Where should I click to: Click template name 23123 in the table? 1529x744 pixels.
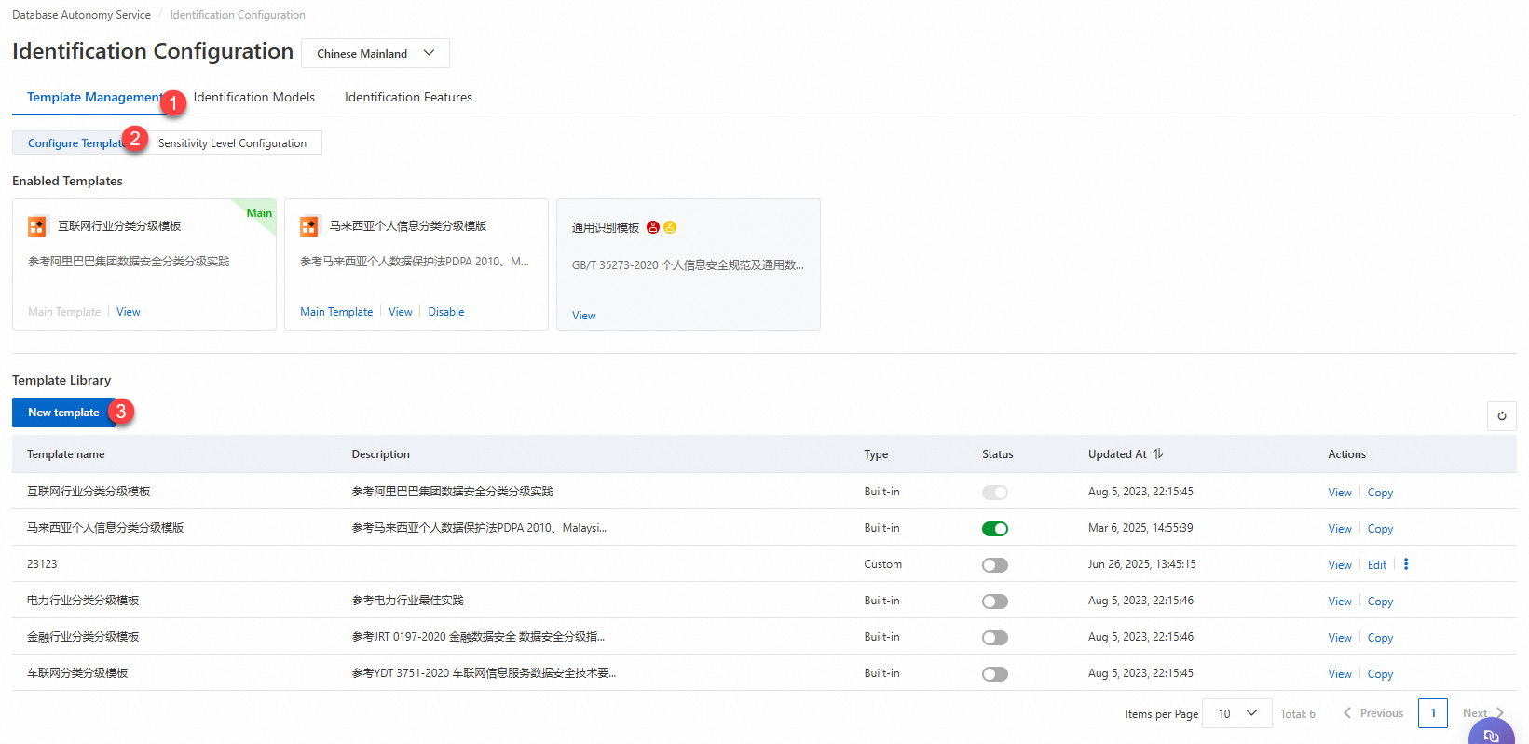[42, 564]
